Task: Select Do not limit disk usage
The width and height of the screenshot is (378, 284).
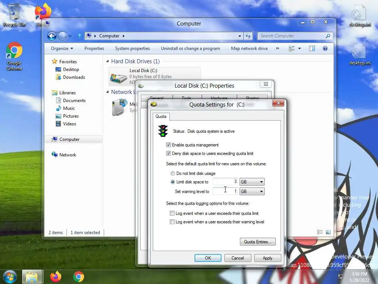Action: coord(173,173)
